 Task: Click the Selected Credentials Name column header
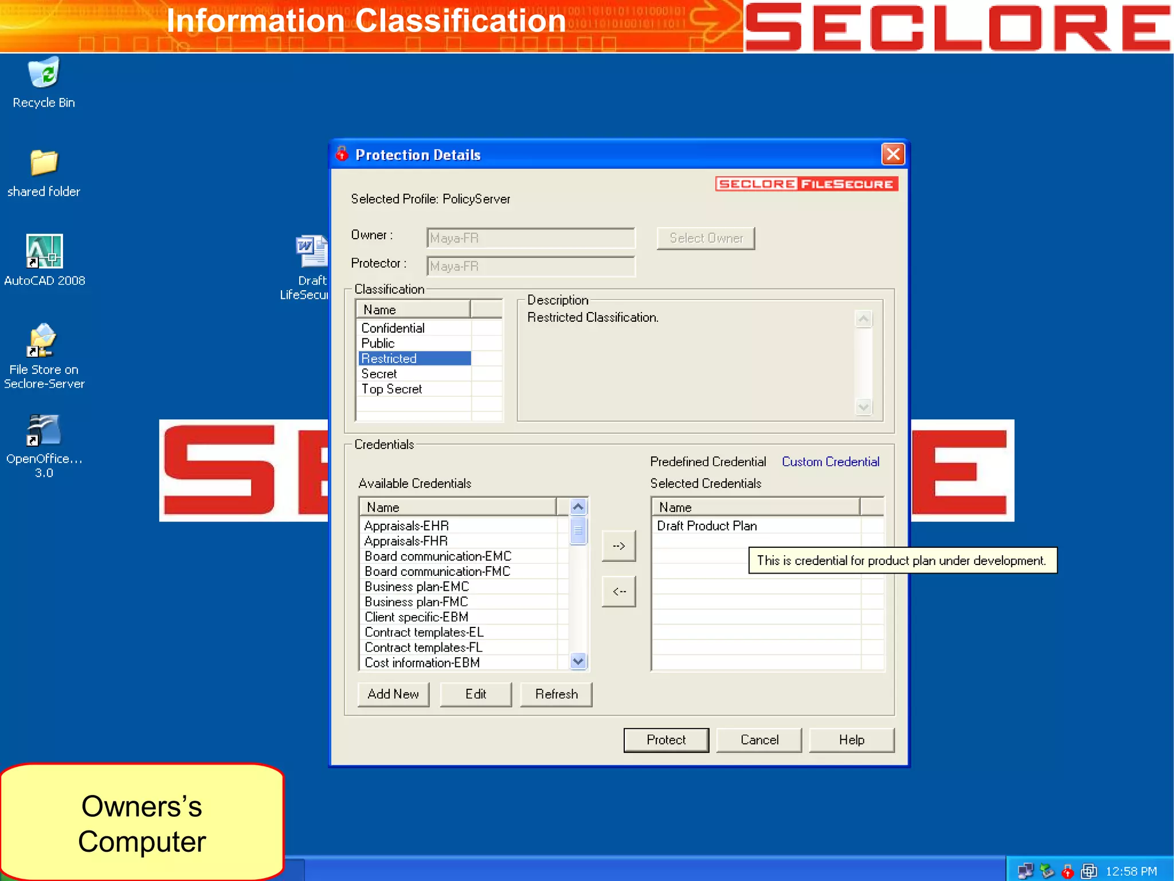tap(756, 507)
